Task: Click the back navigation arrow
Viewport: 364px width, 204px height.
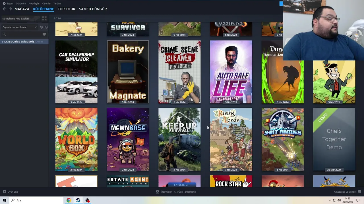Action: click(x=4, y=9)
